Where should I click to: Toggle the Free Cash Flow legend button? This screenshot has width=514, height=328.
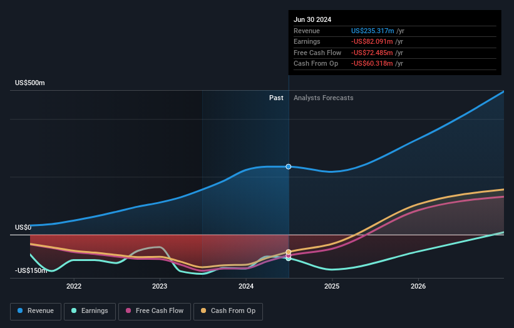(155, 311)
